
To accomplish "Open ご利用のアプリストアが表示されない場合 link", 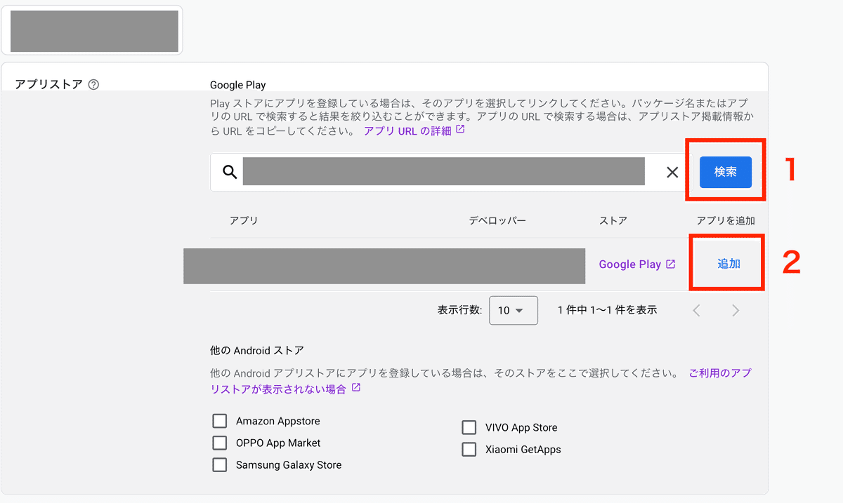I will (481, 381).
